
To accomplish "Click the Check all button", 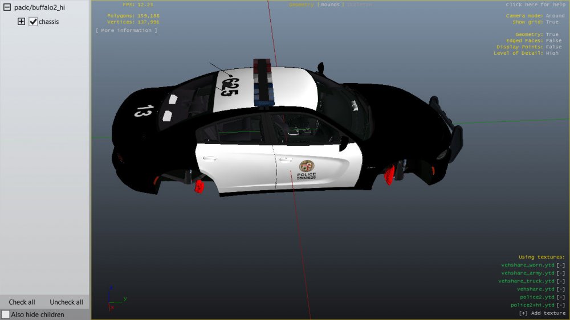I will (22, 302).
